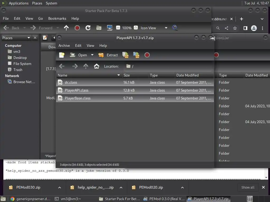Click Up folder arrow in file manager
The image size is (270, 202).
pyautogui.click(x=66, y=28)
